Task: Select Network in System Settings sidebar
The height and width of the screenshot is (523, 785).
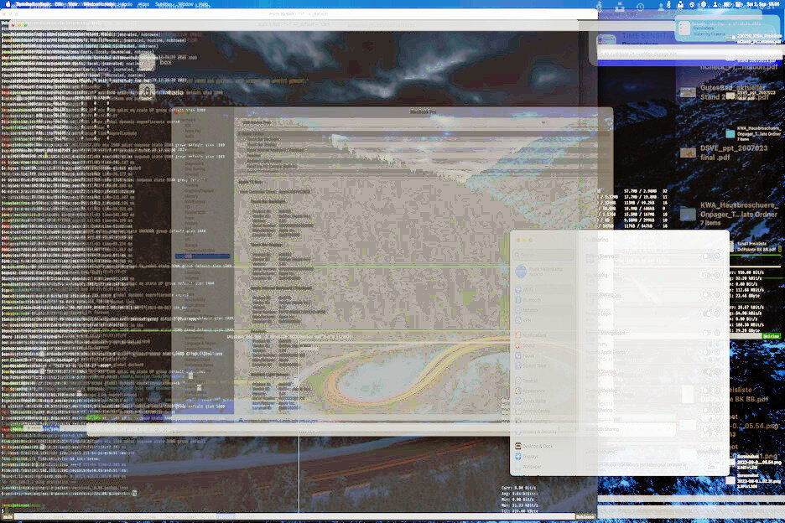Action: [543, 310]
